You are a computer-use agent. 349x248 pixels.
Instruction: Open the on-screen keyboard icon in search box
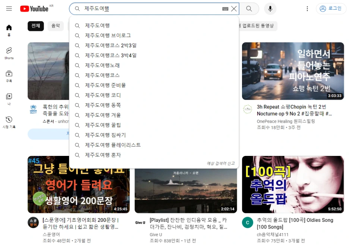click(225, 9)
